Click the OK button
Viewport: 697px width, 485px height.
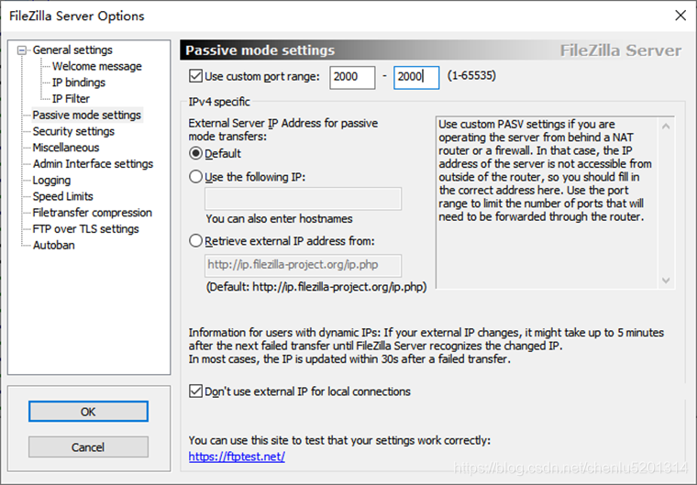point(88,412)
